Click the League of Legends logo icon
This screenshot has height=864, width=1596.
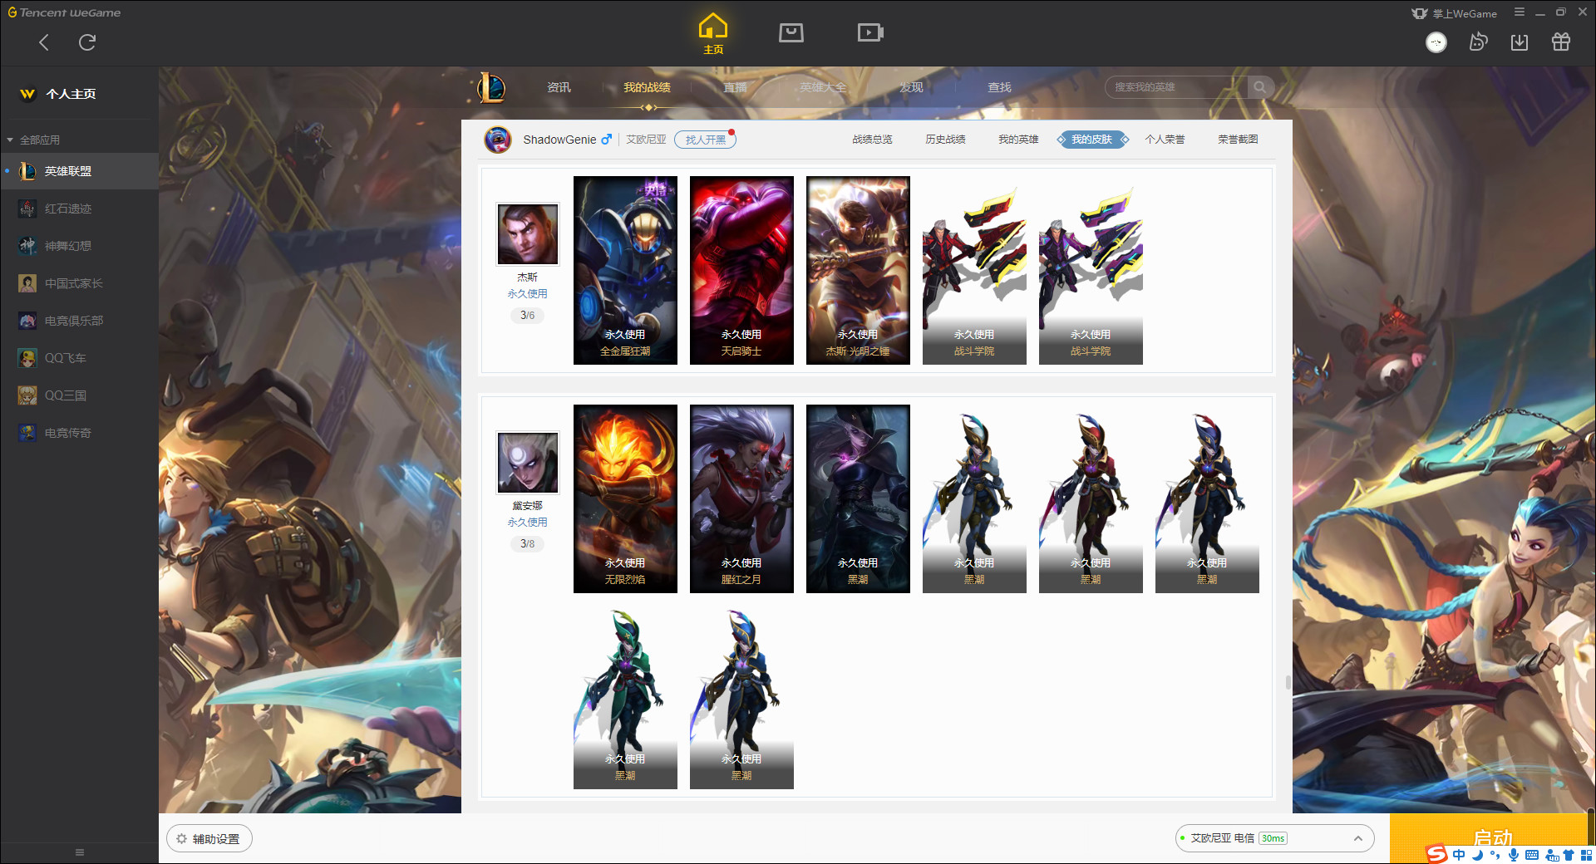click(x=491, y=87)
